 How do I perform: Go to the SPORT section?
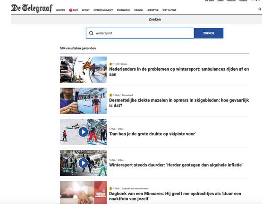coord(86,10)
